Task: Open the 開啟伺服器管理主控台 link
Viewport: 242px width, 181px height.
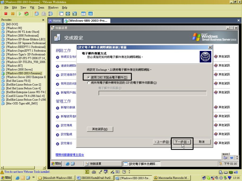Action: 70,155
